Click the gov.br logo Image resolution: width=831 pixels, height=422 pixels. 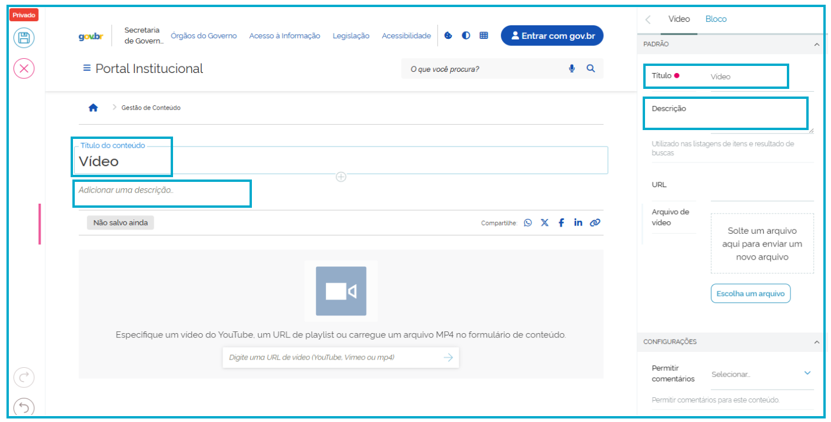point(91,36)
